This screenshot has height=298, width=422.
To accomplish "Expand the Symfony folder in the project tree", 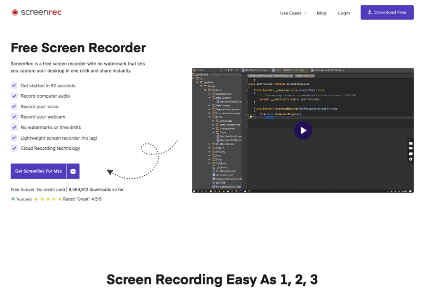I will pyautogui.click(x=197, y=82).
